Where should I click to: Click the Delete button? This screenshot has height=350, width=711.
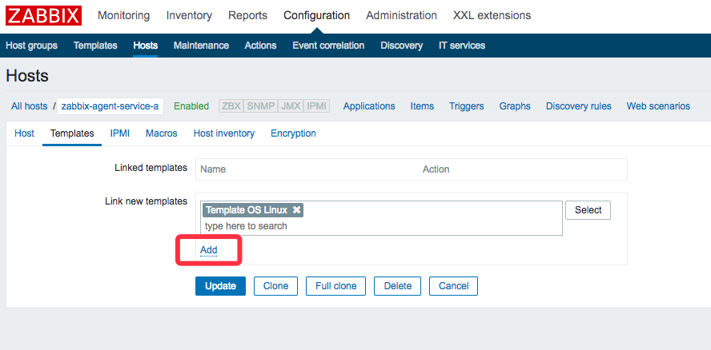(398, 286)
